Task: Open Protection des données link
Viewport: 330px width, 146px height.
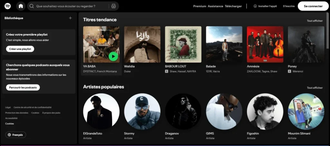Action: pos(17,113)
